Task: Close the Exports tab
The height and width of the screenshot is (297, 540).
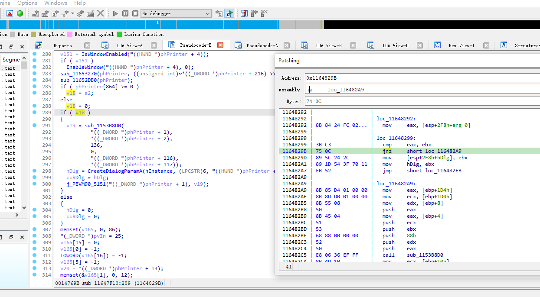Action: pyautogui.click(x=87, y=45)
